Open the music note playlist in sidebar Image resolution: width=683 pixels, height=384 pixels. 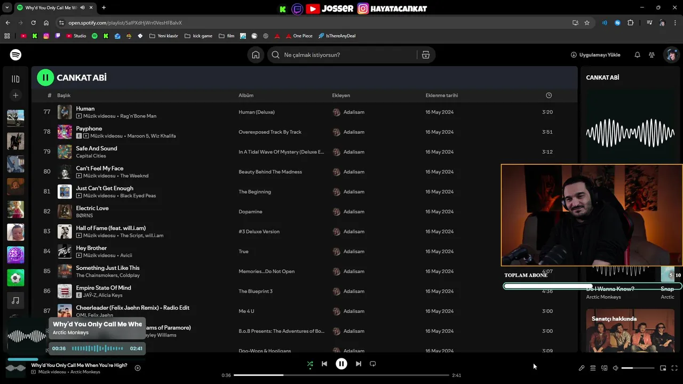click(x=15, y=301)
